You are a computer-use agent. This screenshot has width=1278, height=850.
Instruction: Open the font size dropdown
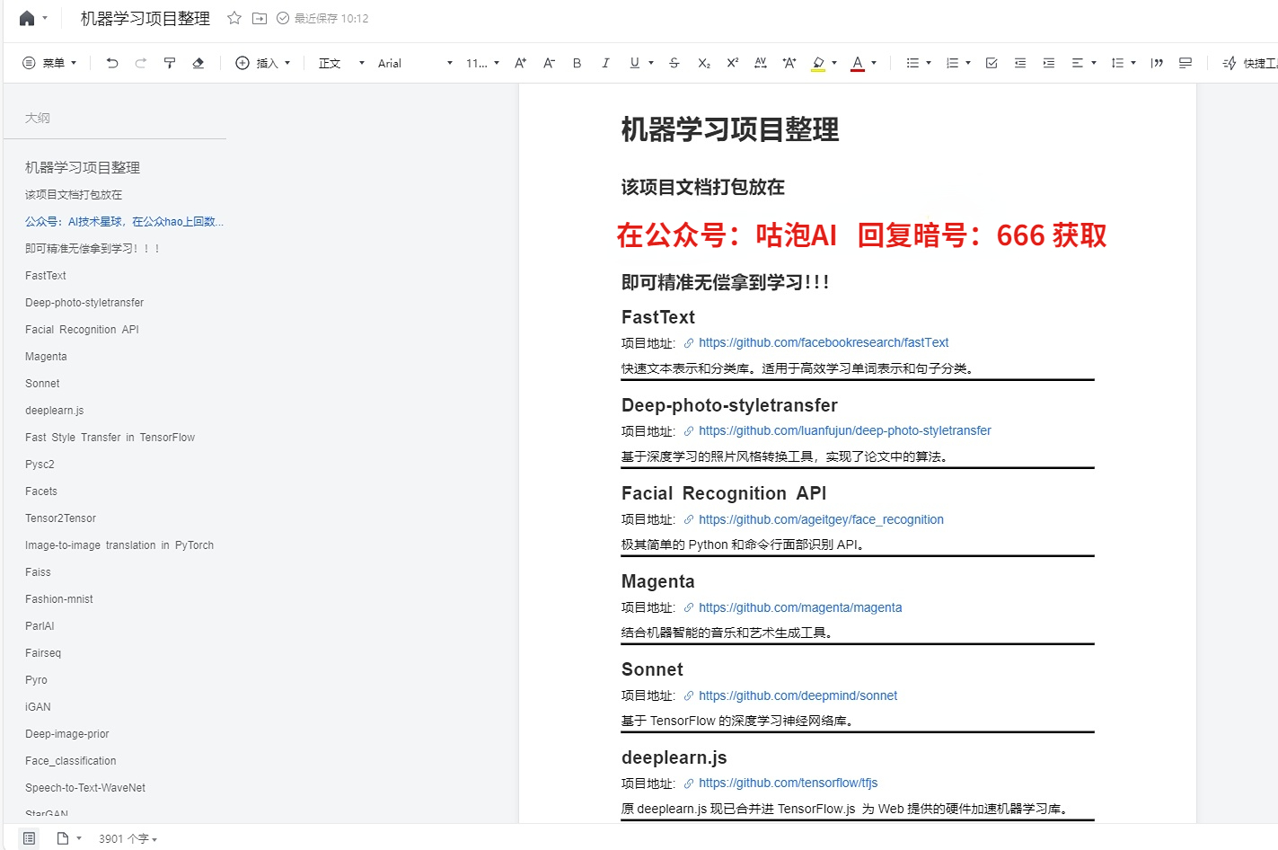pos(482,63)
